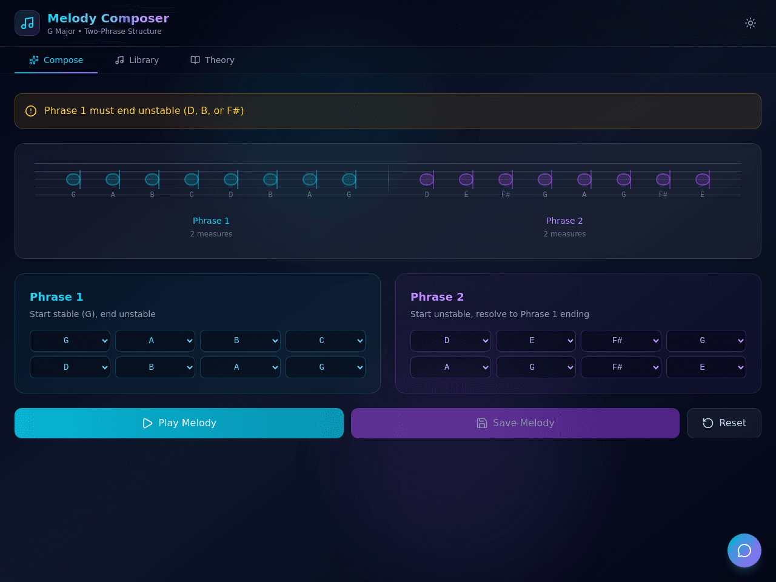Click the first staff note D in Phrase 2
The height and width of the screenshot is (582, 776).
(427, 179)
